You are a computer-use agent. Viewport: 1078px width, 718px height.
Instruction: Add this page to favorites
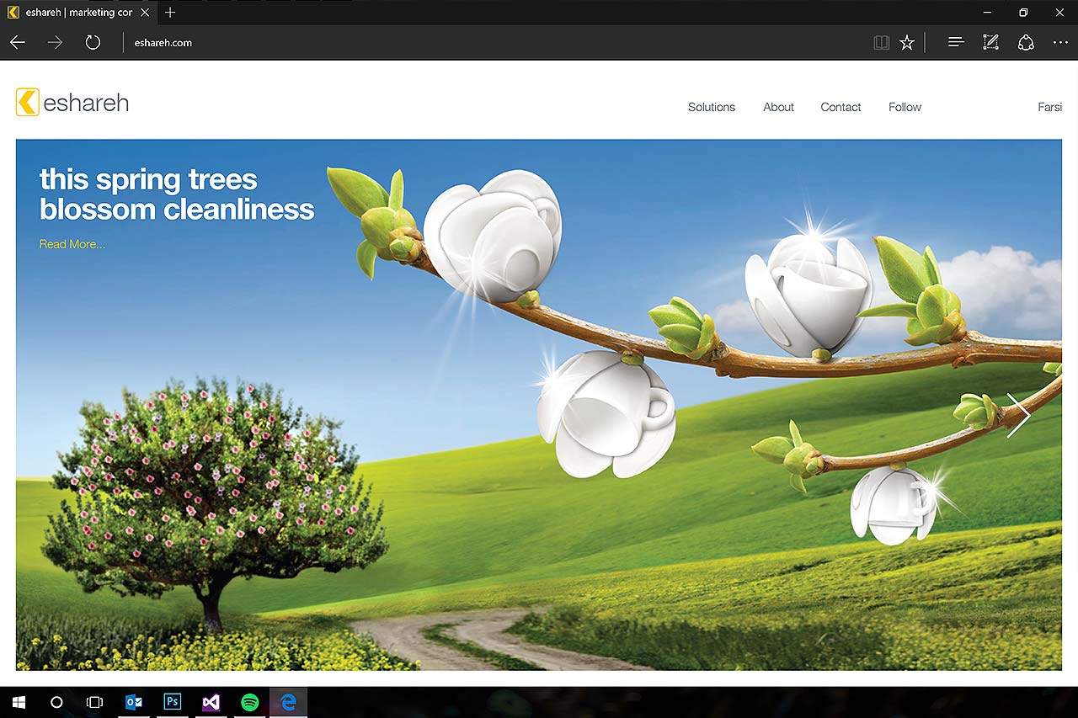(x=907, y=42)
